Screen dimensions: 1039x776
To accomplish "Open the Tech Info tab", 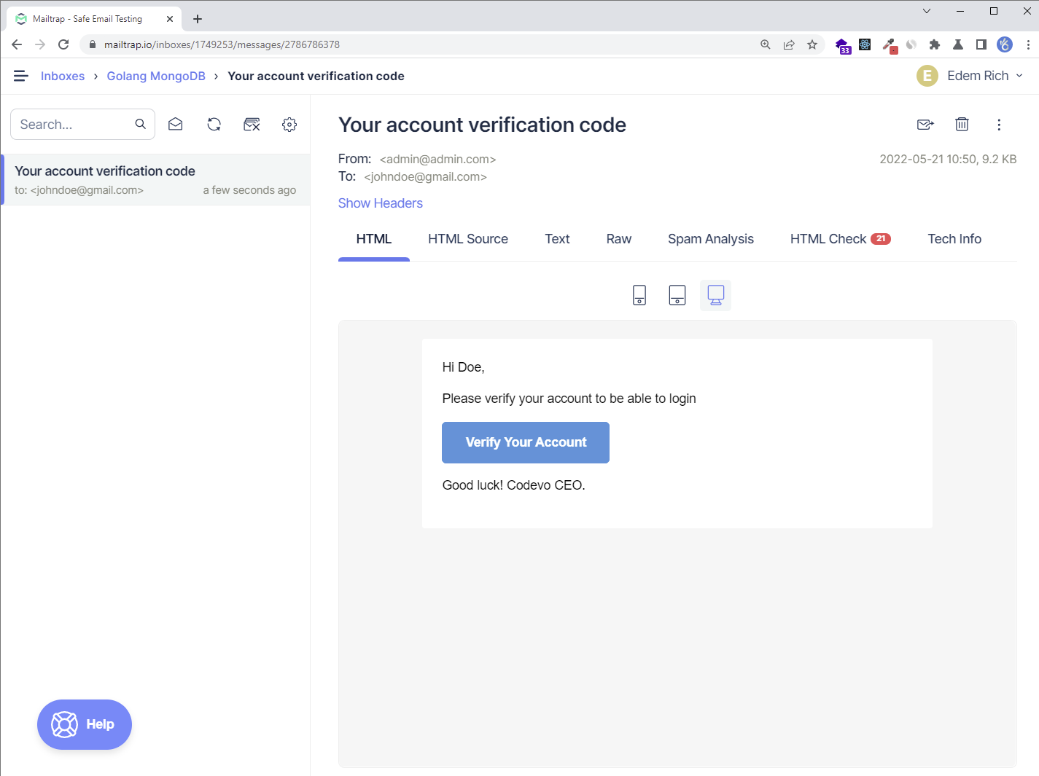I will click(x=954, y=239).
